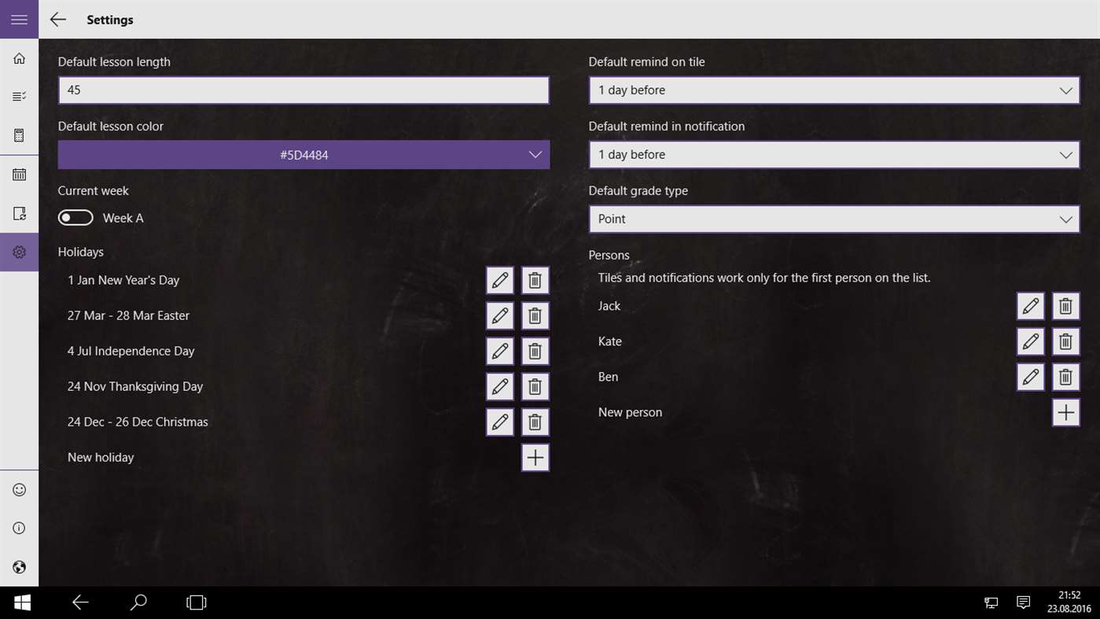Edit the Easter holiday
Screen dimensions: 1100x619
(500, 315)
